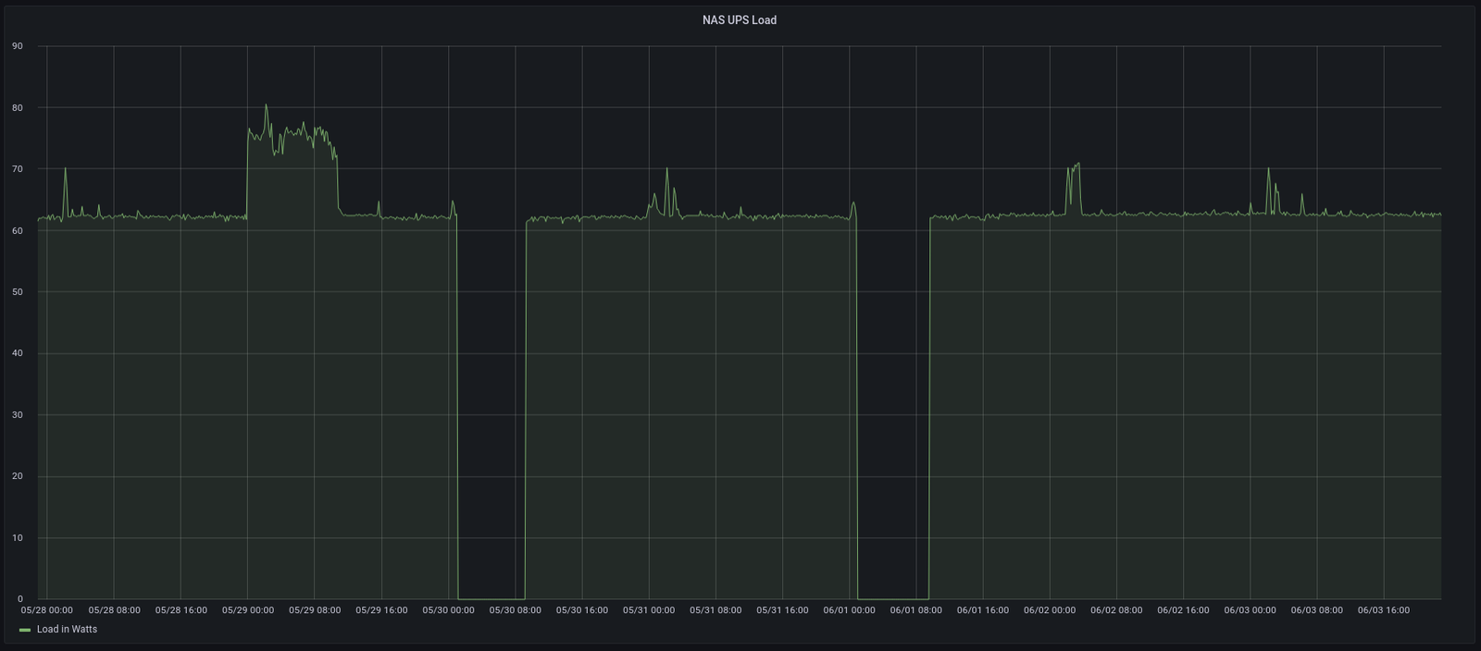This screenshot has width=1481, height=651.
Task: Toggle the Load in Watts legend series
Action: (67, 629)
